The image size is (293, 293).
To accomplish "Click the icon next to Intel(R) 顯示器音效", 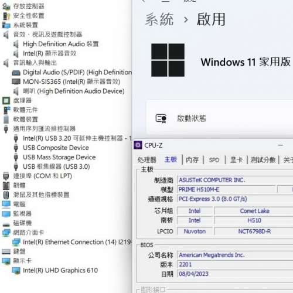I will click(x=16, y=53).
